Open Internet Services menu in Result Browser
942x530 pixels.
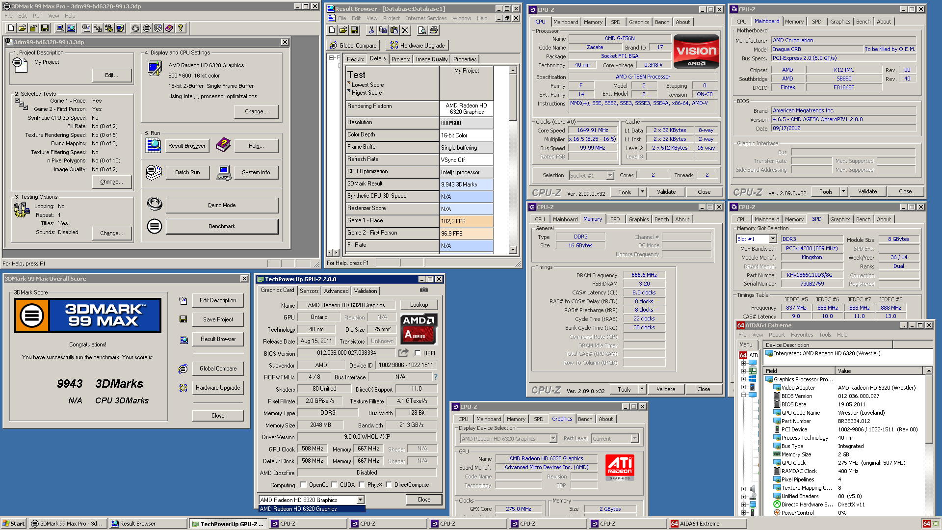[426, 18]
